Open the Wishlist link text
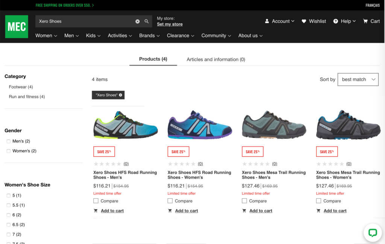 [x=317, y=21]
